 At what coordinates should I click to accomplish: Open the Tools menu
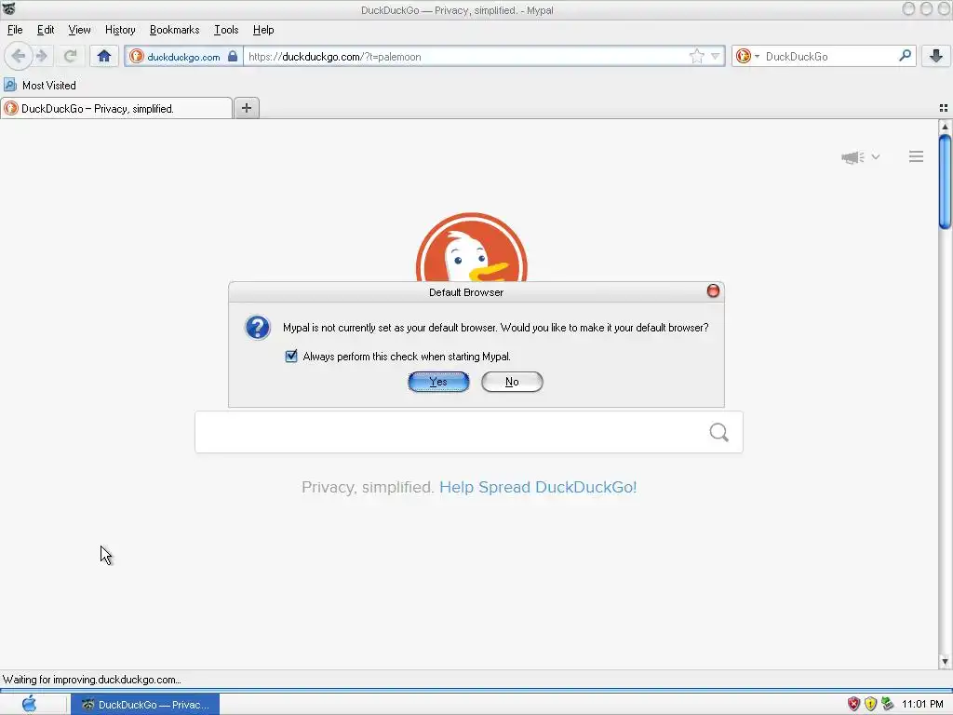(226, 30)
